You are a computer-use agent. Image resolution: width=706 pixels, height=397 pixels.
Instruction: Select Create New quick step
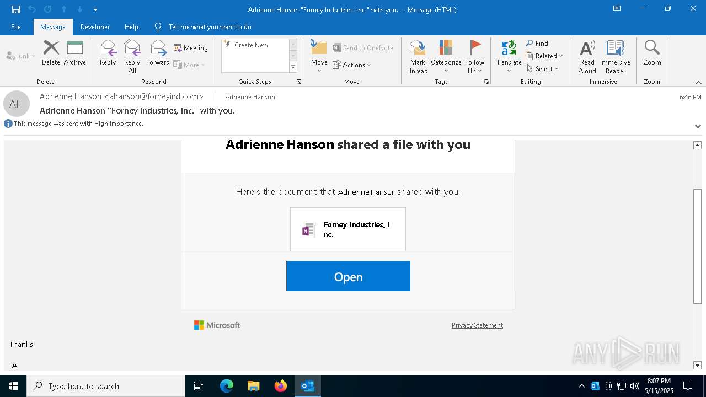click(x=252, y=45)
